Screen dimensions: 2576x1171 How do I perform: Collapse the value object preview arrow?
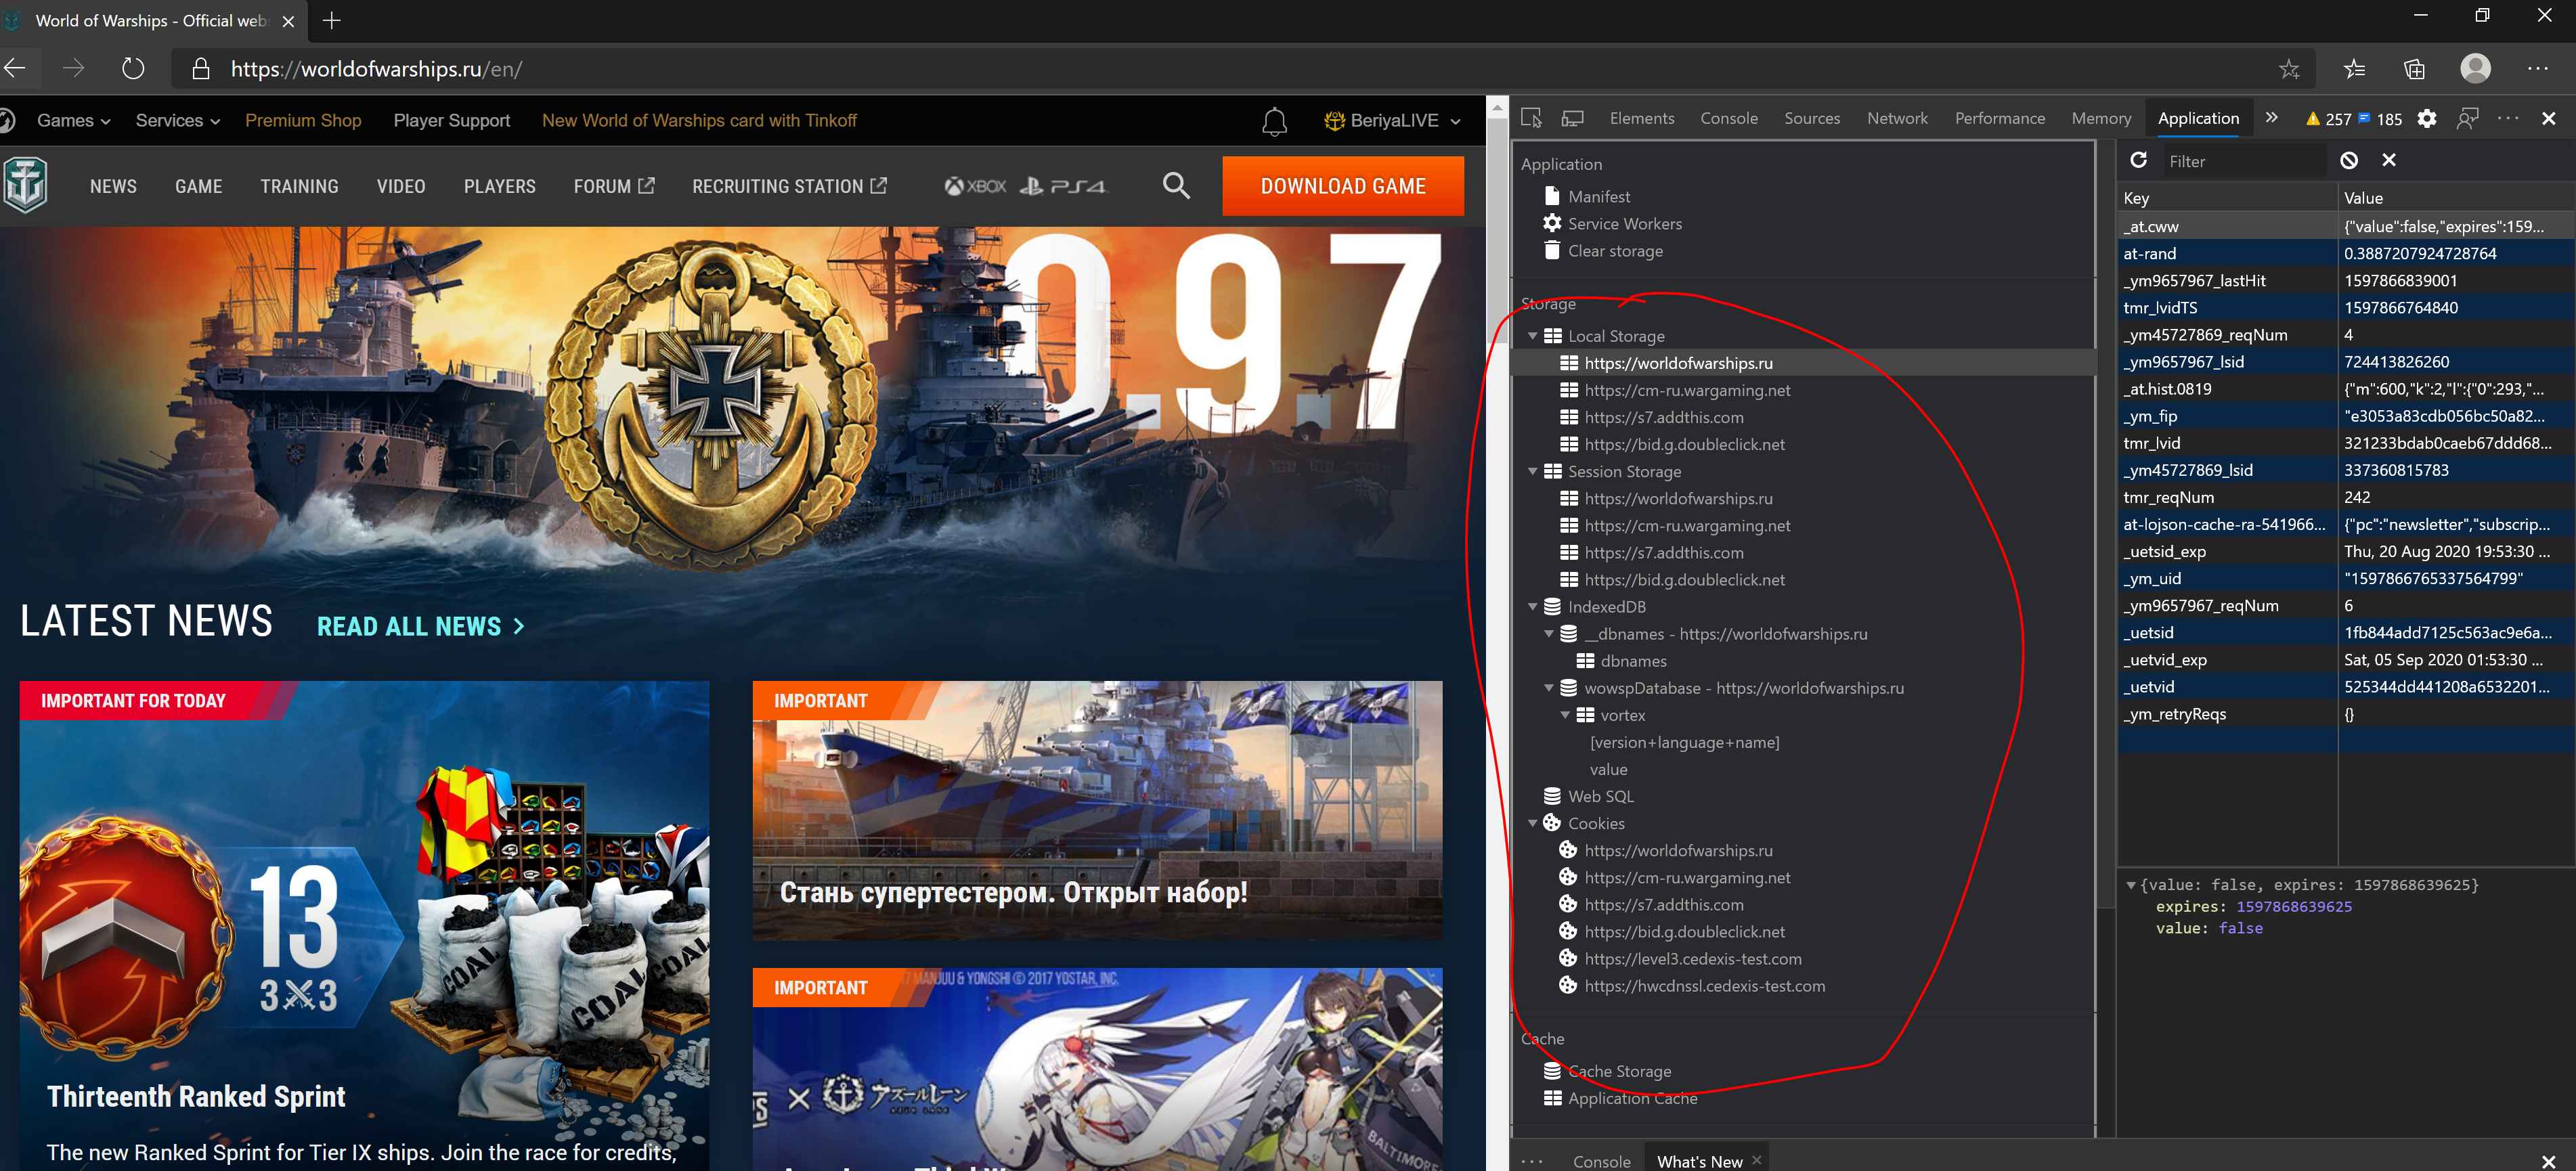pyautogui.click(x=2130, y=885)
